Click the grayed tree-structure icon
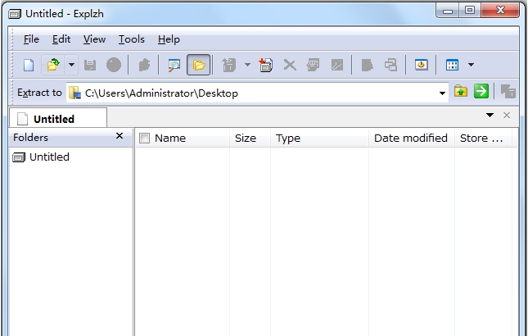Viewport: 528px width, 336px height. [x=390, y=65]
